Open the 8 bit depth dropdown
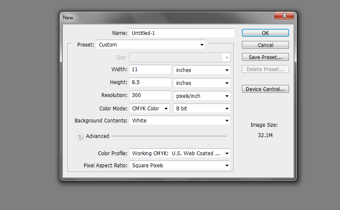Viewport: 340px width, 210px height. click(x=202, y=109)
